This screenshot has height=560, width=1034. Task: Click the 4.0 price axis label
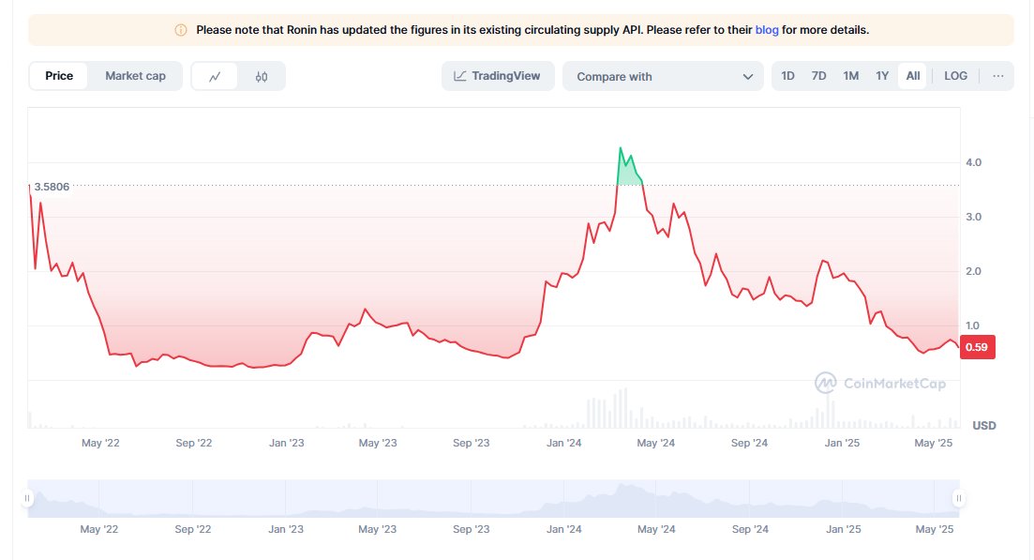pyautogui.click(x=973, y=162)
